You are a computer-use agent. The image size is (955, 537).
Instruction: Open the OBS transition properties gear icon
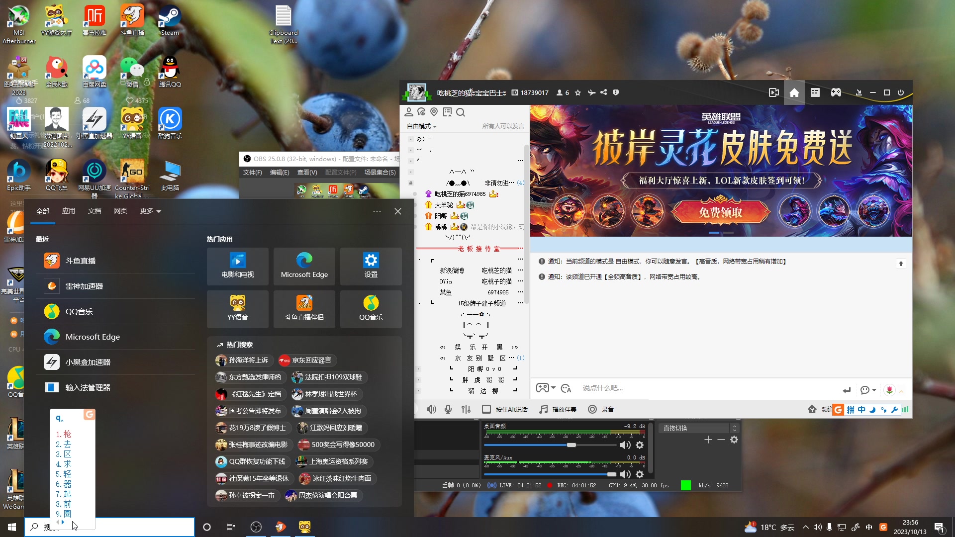(x=734, y=440)
